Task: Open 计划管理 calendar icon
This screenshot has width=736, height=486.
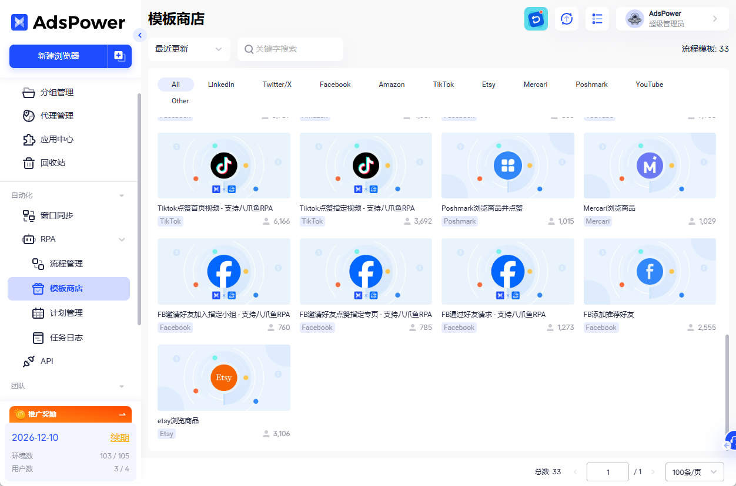Action: tap(38, 313)
